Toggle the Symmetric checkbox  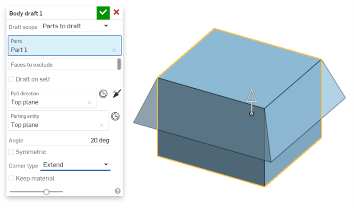11,152
